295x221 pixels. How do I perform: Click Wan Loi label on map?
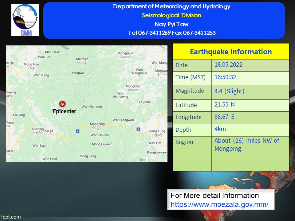[44, 57]
